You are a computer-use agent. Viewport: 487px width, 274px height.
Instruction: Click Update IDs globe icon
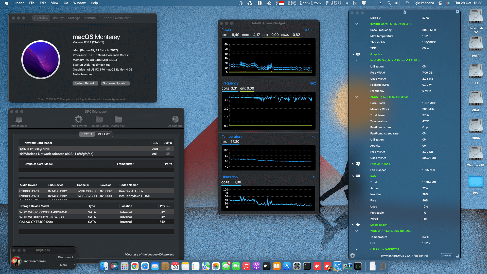(175, 119)
